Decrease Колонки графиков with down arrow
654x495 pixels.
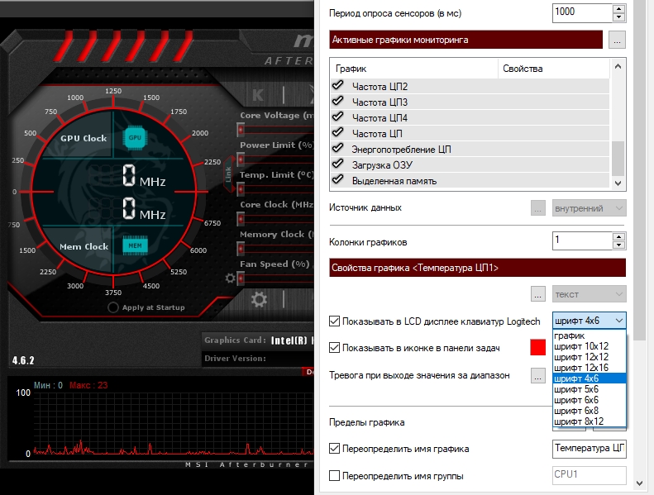(619, 245)
